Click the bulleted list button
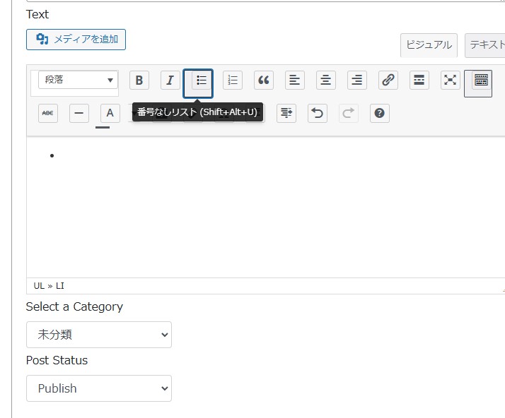Screen dimensions: 505x418 point(201,80)
